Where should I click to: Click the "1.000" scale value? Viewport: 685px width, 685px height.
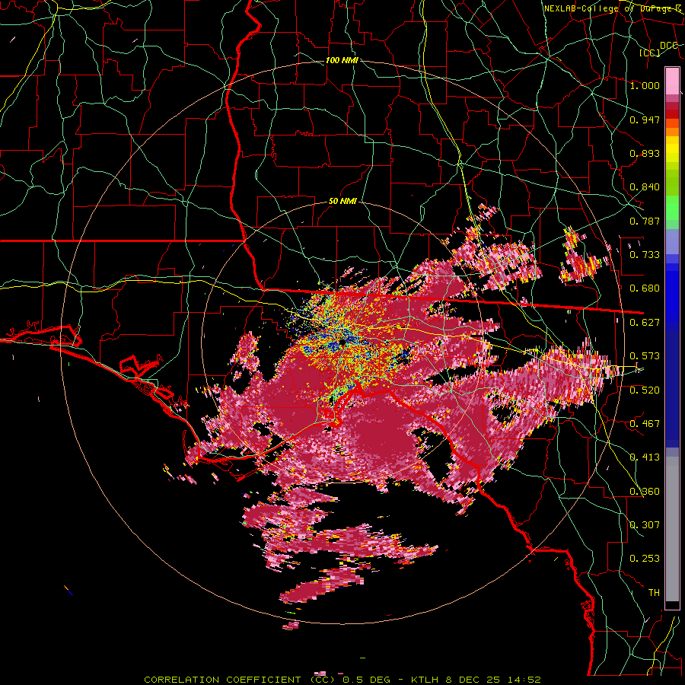[x=645, y=85]
